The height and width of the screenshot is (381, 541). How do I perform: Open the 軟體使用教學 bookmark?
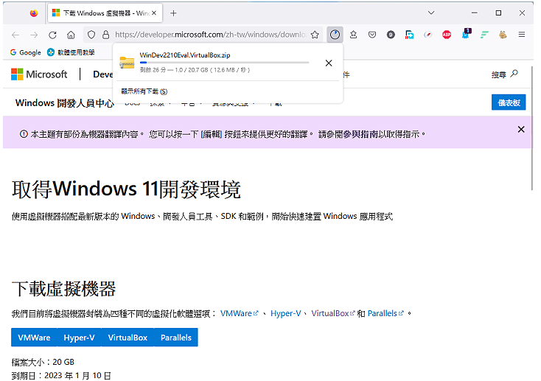(71, 52)
